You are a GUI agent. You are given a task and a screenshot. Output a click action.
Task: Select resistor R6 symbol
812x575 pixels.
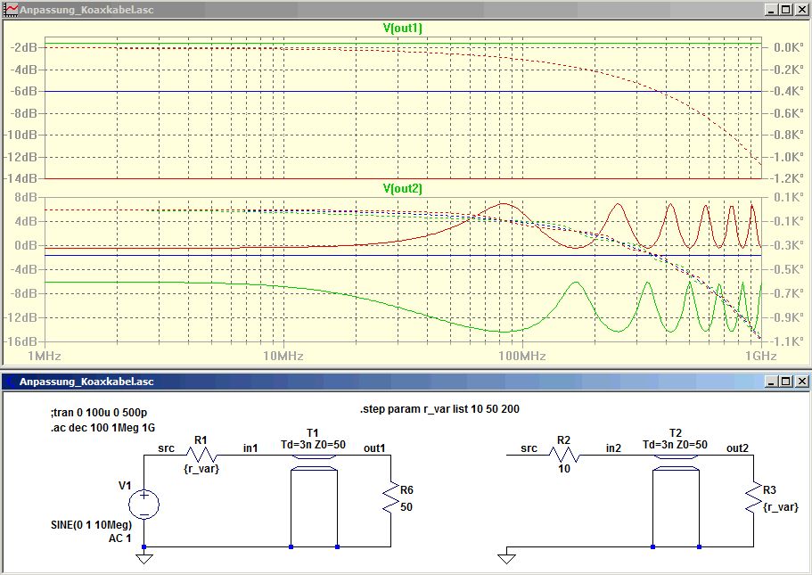(390, 497)
